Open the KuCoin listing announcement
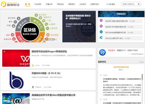 114,38
